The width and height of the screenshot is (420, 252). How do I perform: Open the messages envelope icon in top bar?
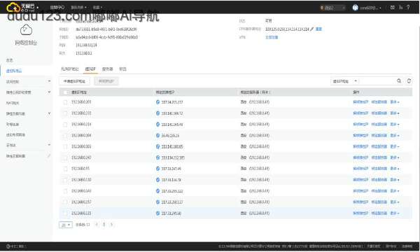[393, 8]
